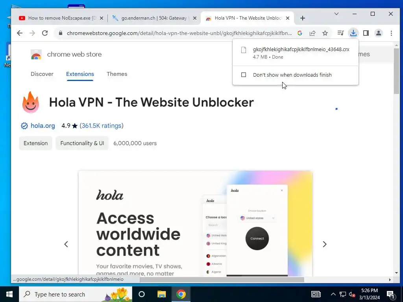
Task: Open the Windows Start menu
Action: [x=9, y=294]
